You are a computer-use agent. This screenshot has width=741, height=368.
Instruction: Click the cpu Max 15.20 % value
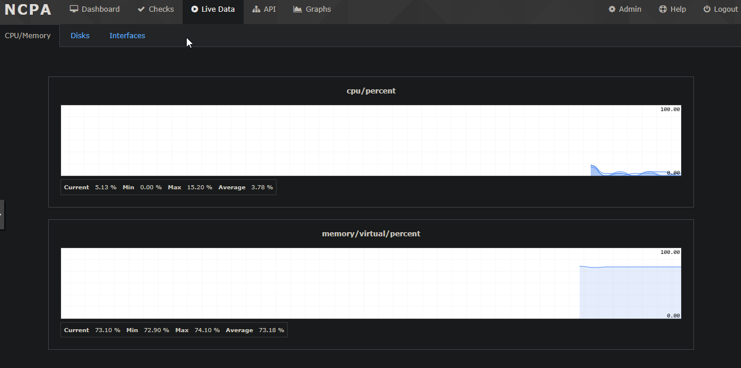[x=200, y=188]
